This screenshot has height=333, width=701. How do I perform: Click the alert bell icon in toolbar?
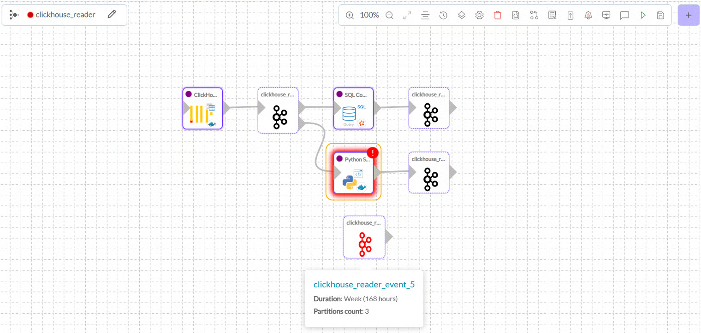tap(588, 15)
